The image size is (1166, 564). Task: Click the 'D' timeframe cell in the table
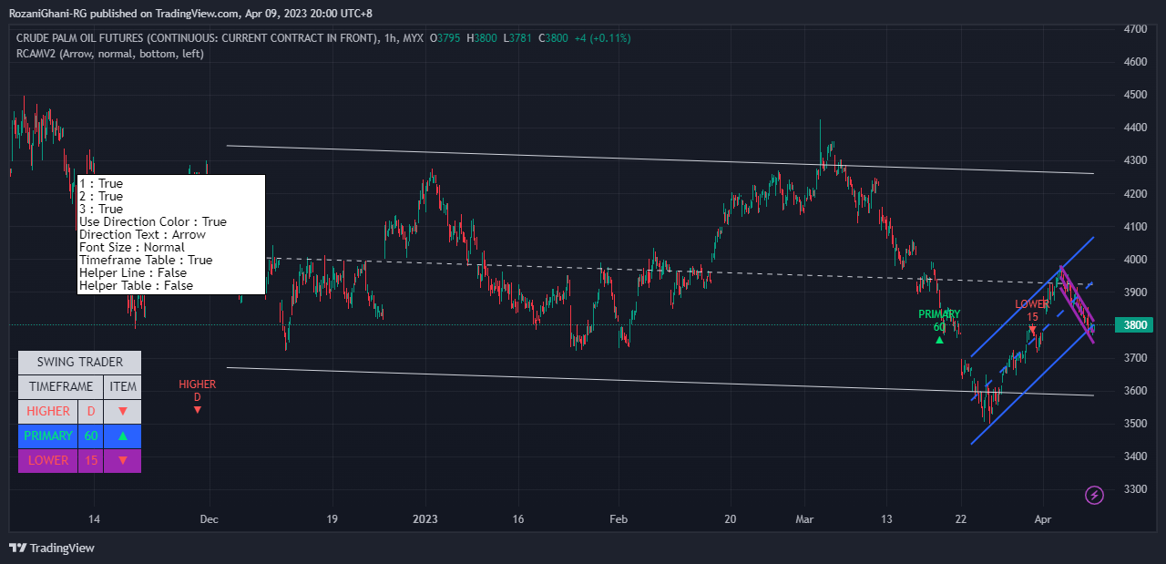tap(91, 412)
